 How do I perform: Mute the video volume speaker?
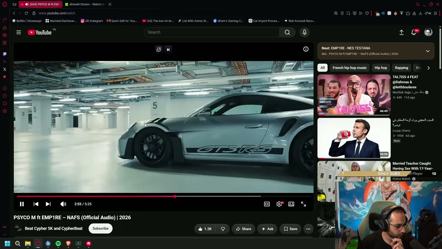click(x=63, y=204)
